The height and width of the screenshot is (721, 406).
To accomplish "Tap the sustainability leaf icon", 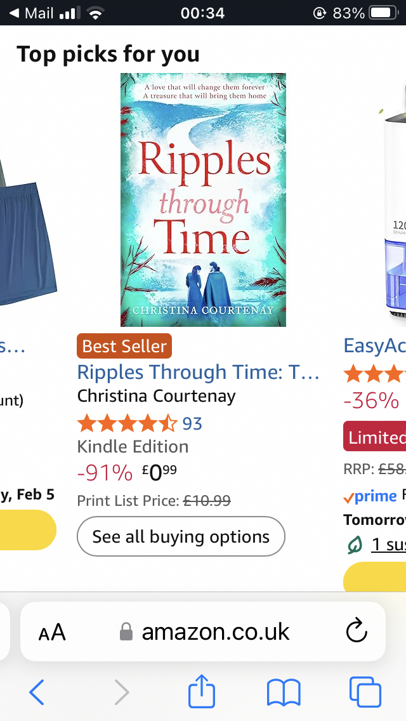I will tap(355, 545).
